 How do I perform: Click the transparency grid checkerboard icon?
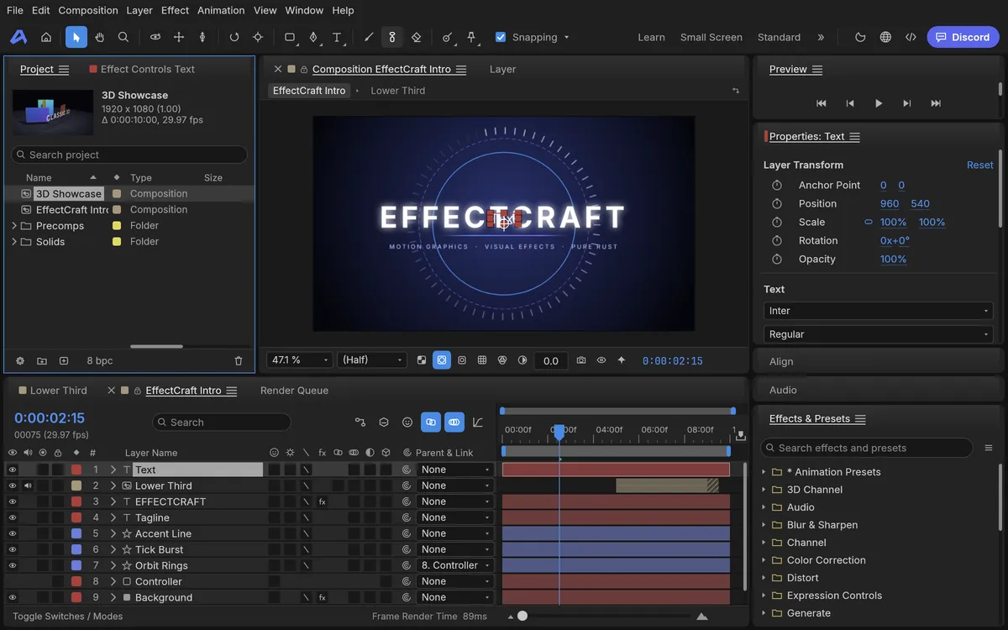[422, 360]
